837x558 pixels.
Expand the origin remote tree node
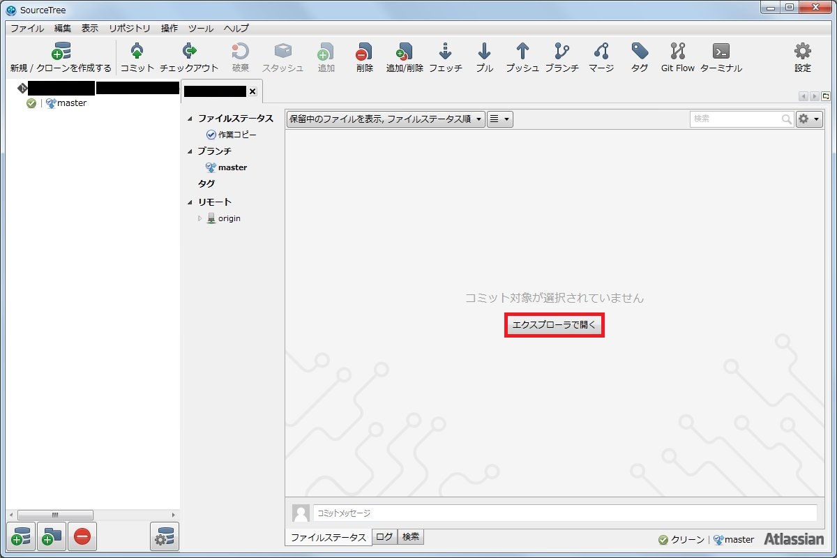click(199, 218)
